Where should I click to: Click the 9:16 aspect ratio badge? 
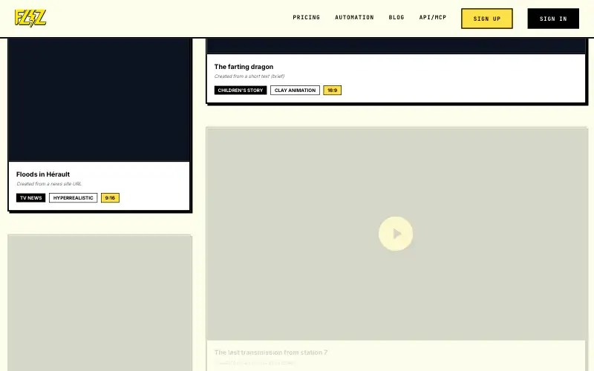110,198
